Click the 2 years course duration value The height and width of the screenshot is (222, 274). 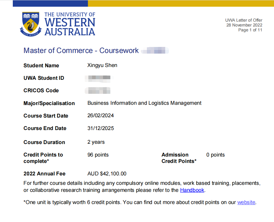coord(96,142)
